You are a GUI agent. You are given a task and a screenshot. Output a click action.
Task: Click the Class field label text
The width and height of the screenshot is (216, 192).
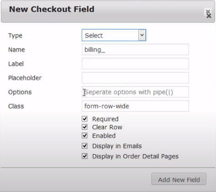tap(16, 106)
